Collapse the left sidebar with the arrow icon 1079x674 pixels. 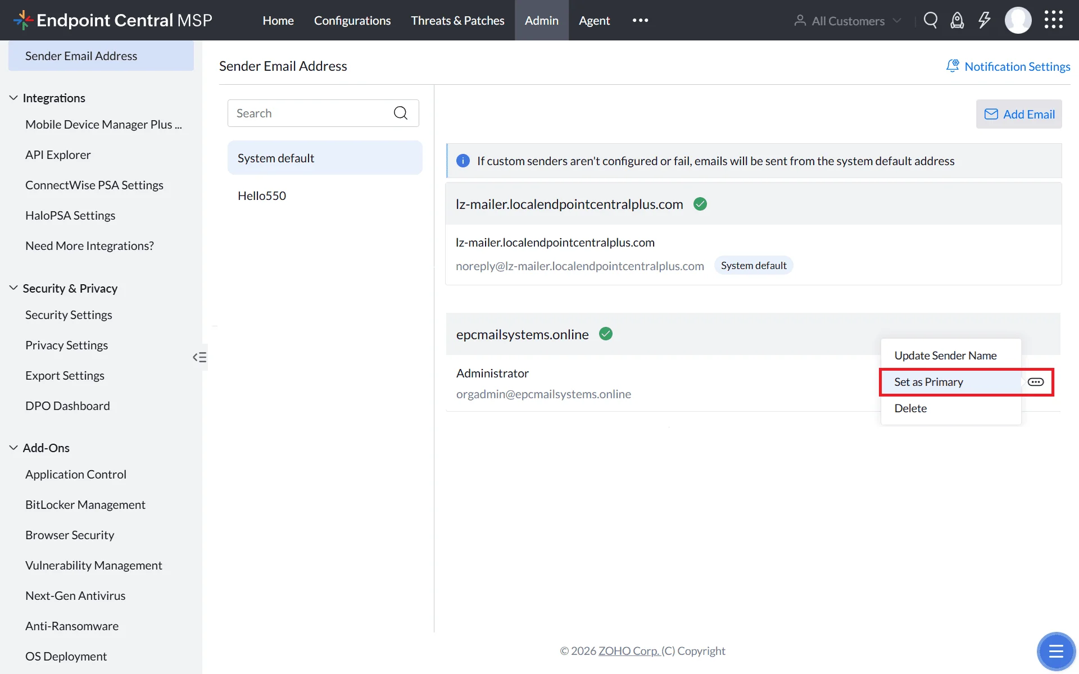point(200,357)
